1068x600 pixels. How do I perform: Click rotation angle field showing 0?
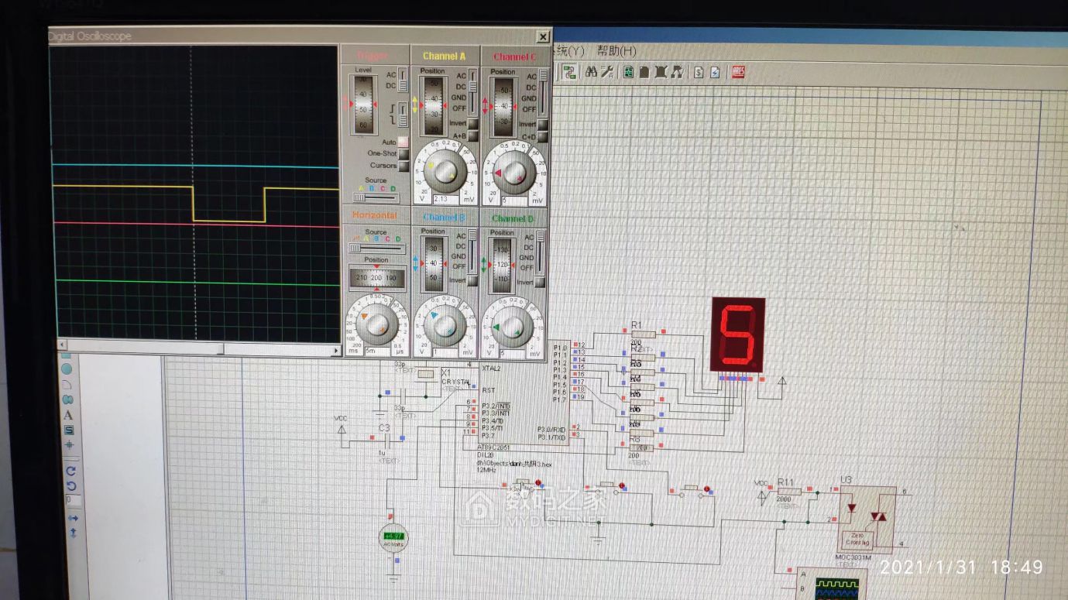[x=72, y=502]
